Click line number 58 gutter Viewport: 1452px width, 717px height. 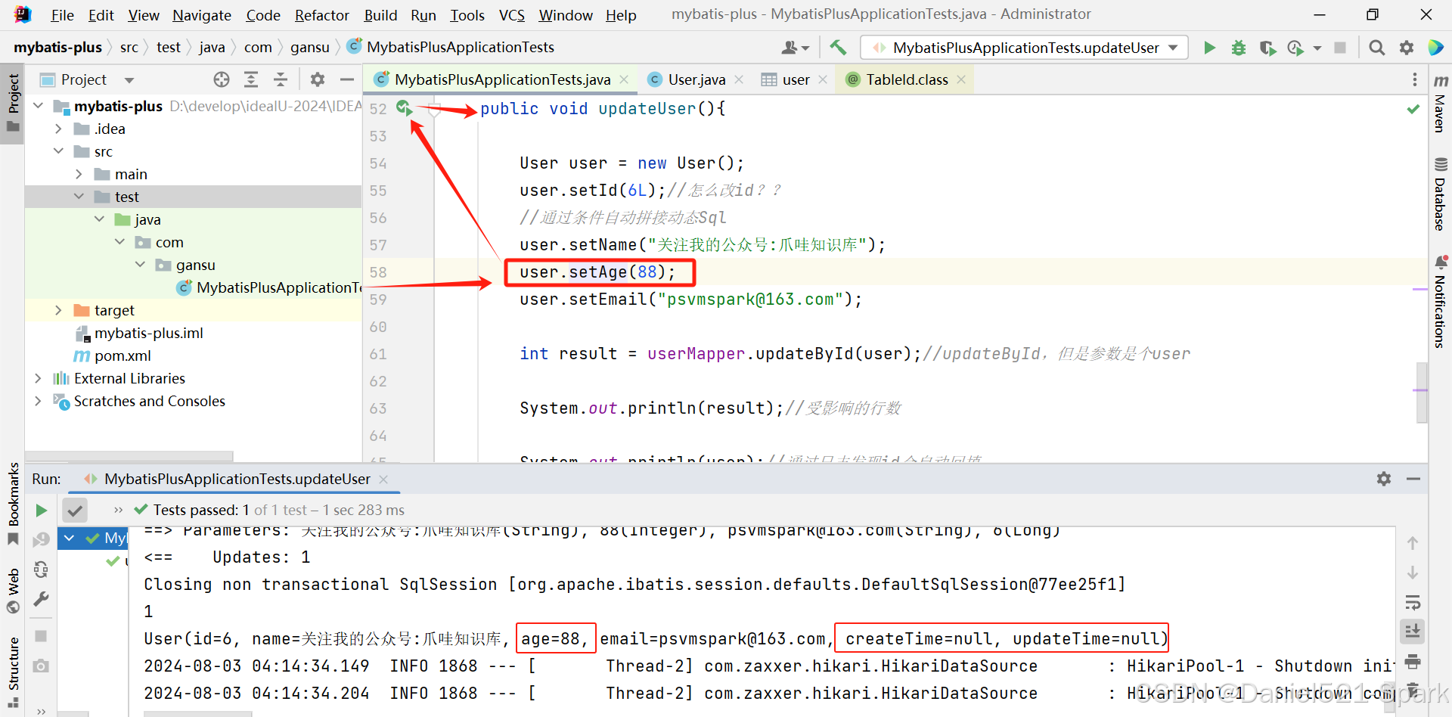coord(378,272)
